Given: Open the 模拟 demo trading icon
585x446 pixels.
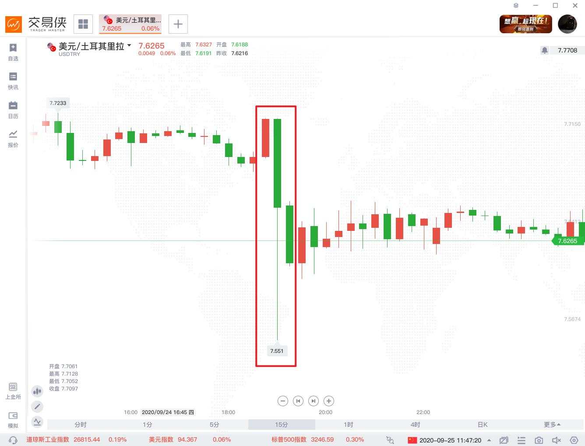Looking at the screenshot, I should coord(13,420).
